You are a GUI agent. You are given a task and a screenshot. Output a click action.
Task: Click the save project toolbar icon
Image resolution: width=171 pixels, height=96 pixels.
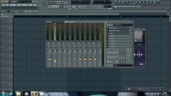tap(140, 2)
